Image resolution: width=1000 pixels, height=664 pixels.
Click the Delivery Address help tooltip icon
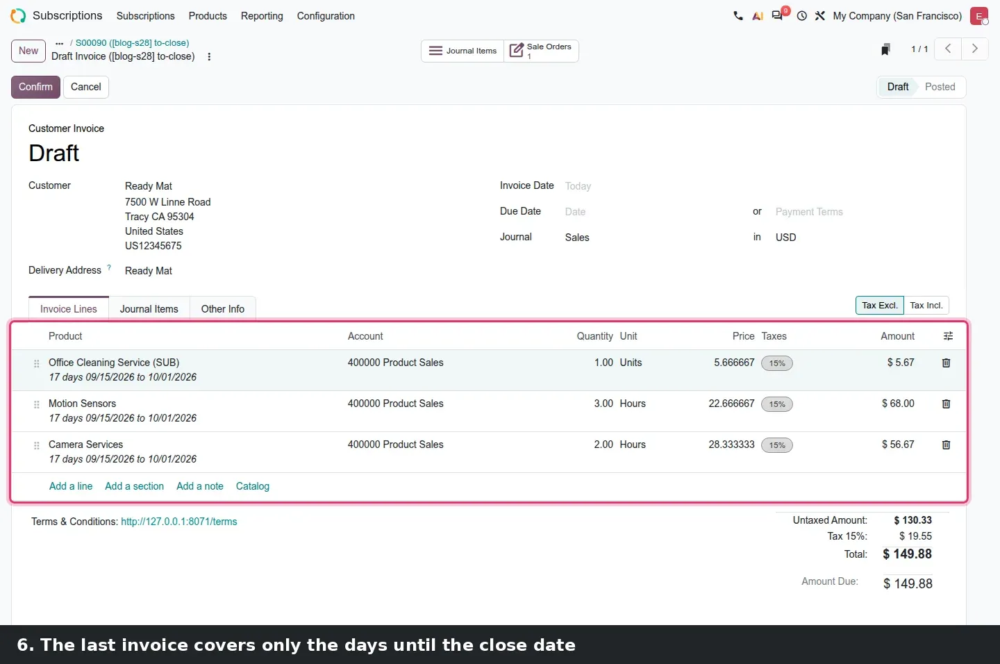[109, 267]
